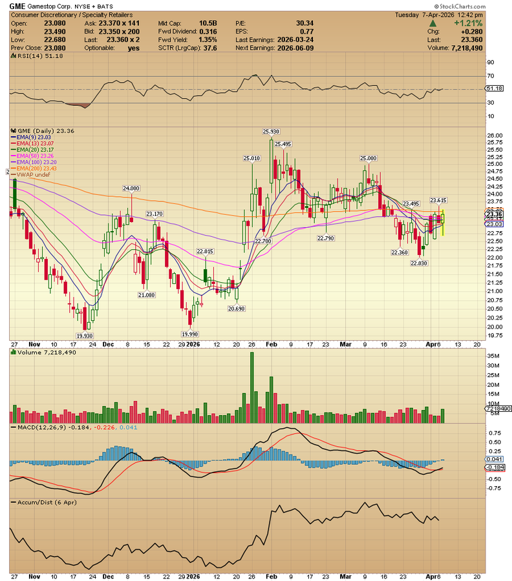Screen dimensions: 512x581
Task: Click the 21.080 low price label
Action: 147,295
